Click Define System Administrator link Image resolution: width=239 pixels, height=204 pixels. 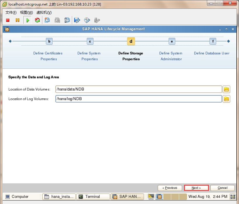tap(171, 56)
